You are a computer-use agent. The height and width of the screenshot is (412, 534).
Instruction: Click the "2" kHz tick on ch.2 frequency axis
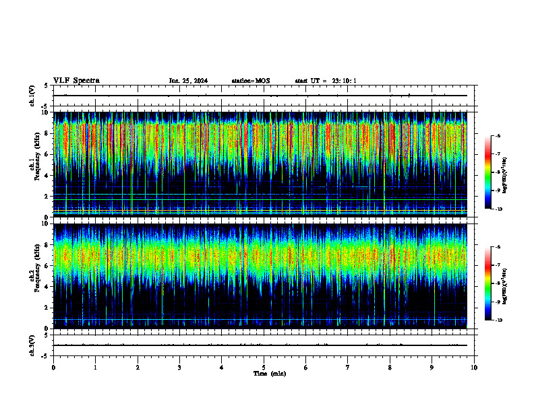tap(47, 308)
